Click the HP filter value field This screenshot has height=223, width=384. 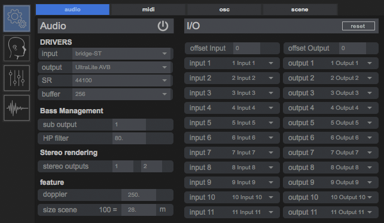click(x=129, y=138)
